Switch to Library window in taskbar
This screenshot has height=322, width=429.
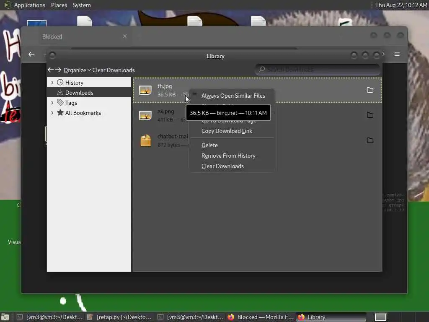click(331, 317)
